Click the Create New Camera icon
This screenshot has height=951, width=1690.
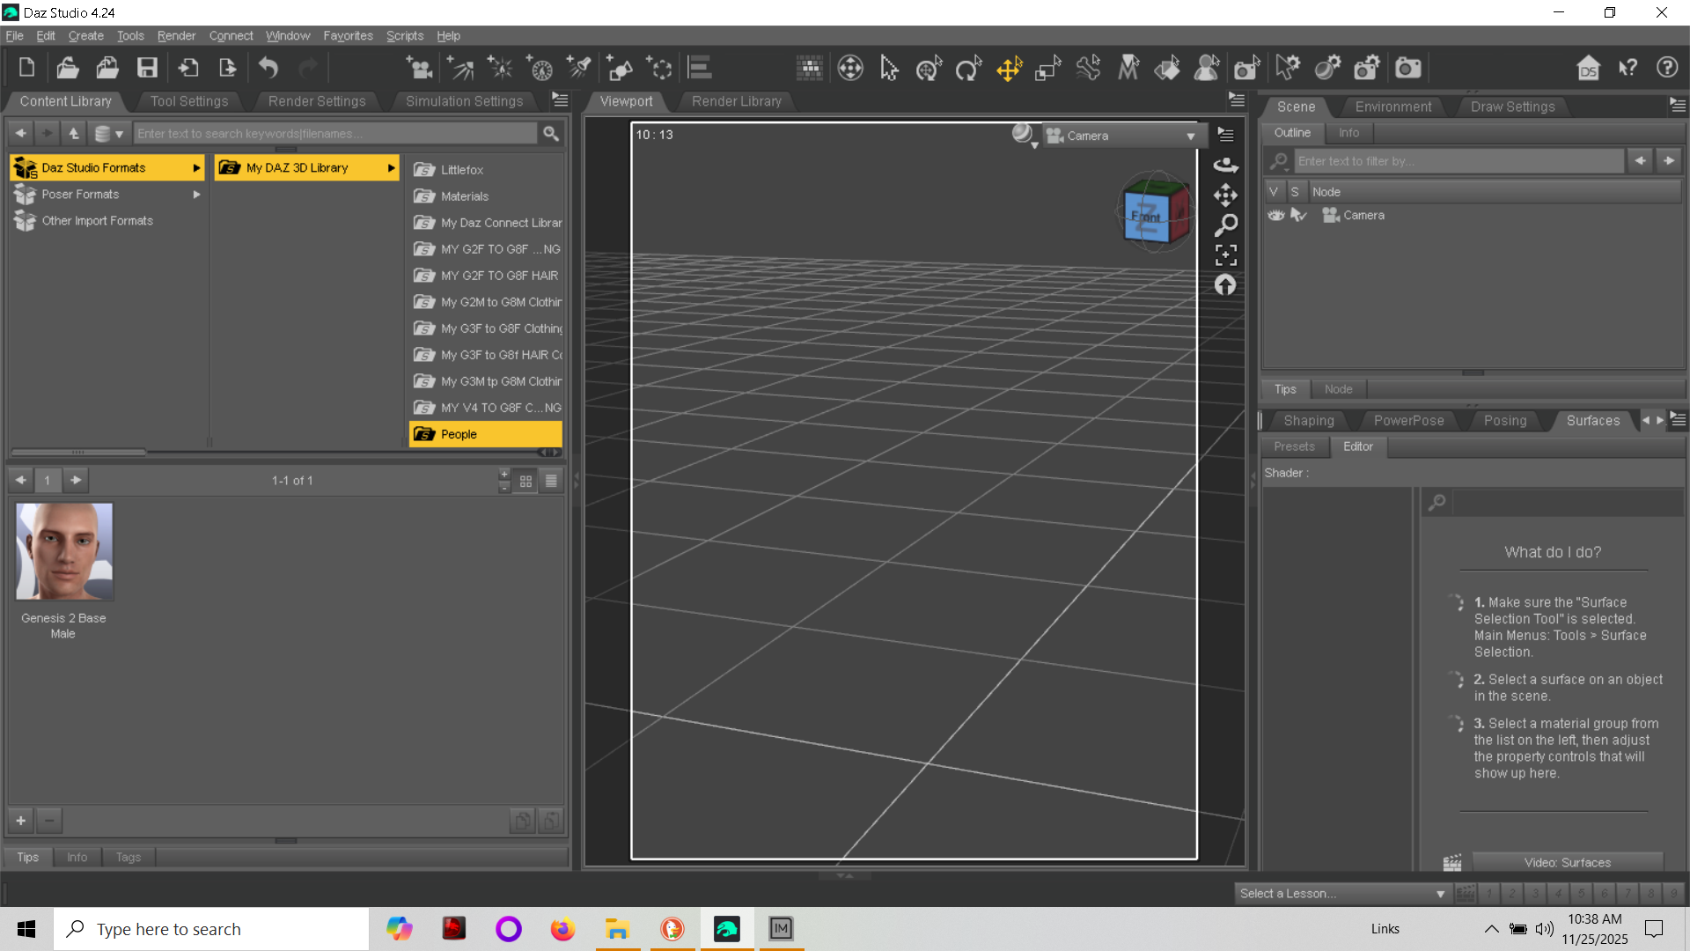419,68
